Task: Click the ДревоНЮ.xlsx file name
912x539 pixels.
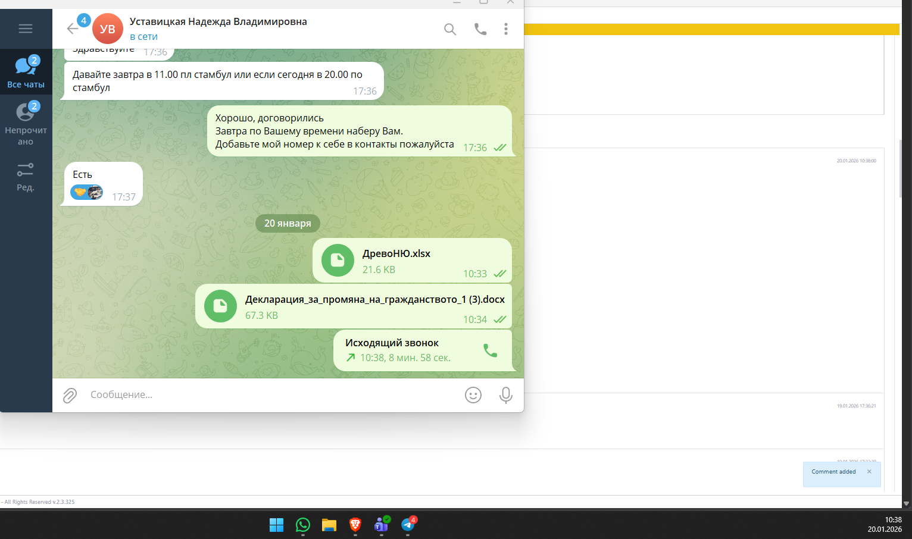Action: click(x=396, y=253)
